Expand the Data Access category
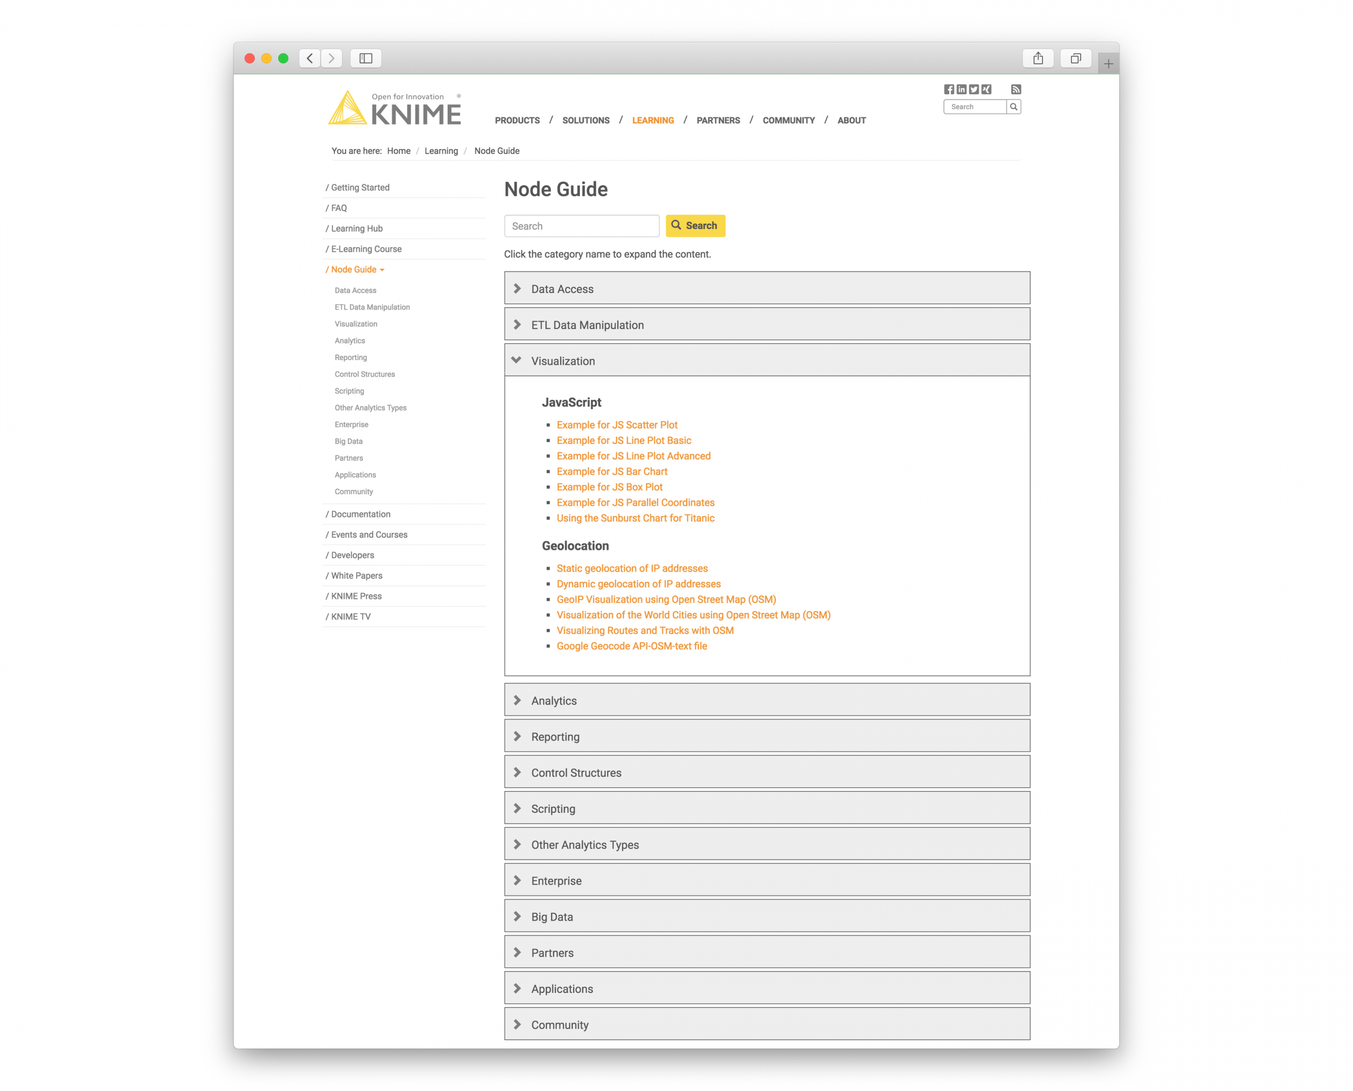The width and height of the screenshot is (1353, 1091). pyautogui.click(x=767, y=289)
